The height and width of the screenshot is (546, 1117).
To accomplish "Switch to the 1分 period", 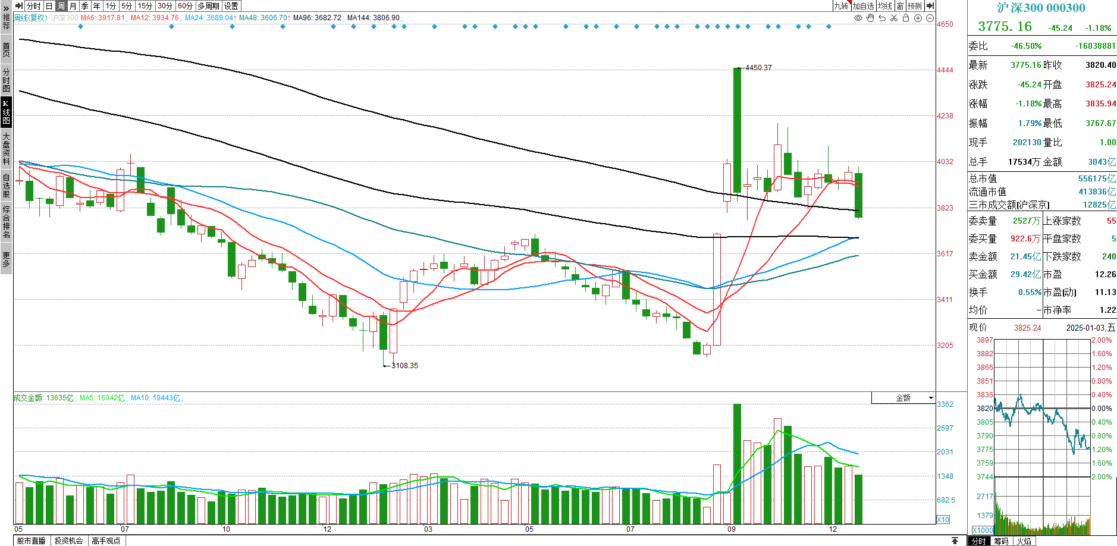I will click(111, 6).
